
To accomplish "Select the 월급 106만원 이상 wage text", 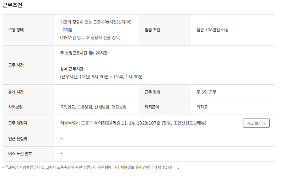I will coord(212,30).
